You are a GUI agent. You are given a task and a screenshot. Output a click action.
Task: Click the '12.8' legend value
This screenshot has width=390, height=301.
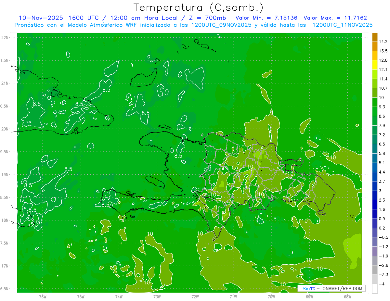click(x=383, y=60)
